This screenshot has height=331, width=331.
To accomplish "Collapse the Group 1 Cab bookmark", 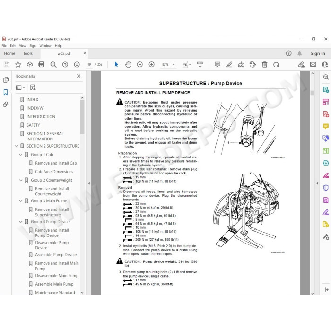I will coord(21,155).
